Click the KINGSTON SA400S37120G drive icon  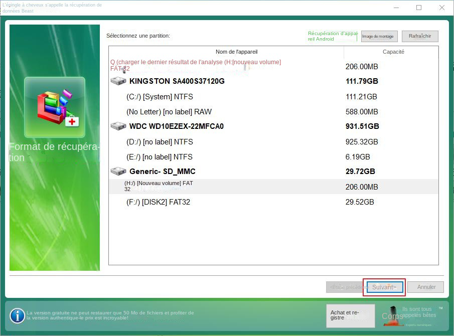tap(118, 81)
